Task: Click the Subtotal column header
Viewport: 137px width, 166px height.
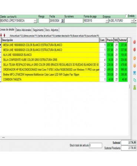Action: click(x=123, y=40)
